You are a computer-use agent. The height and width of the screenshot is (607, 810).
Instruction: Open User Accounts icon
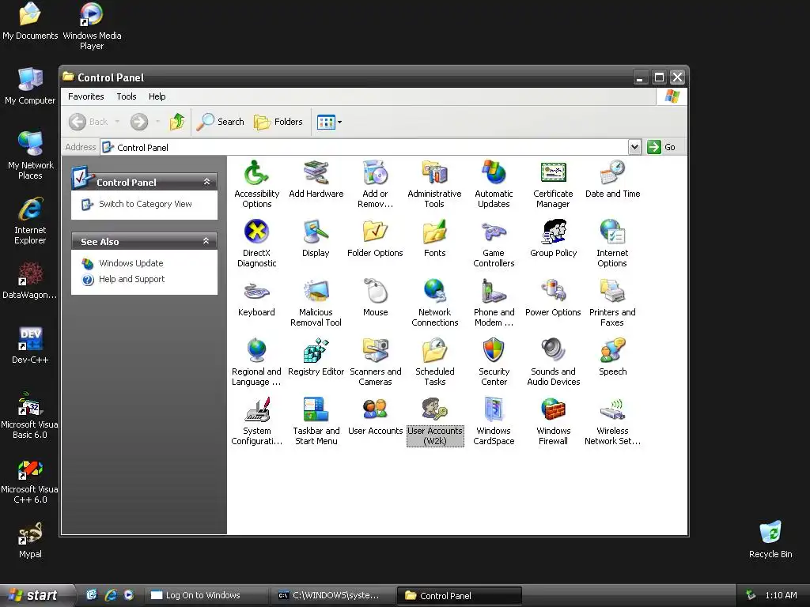coord(375,416)
